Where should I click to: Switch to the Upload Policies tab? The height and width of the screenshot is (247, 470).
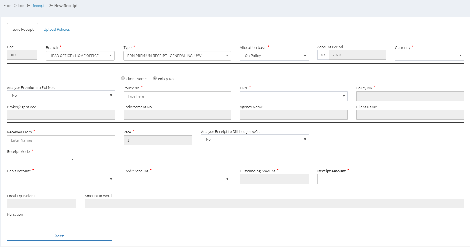pyautogui.click(x=57, y=30)
